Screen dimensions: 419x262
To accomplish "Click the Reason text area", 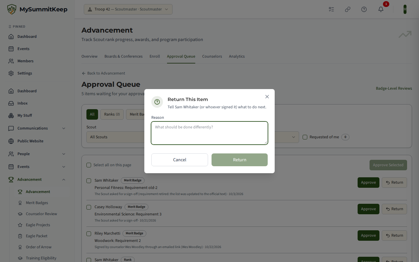I will coord(210,133).
